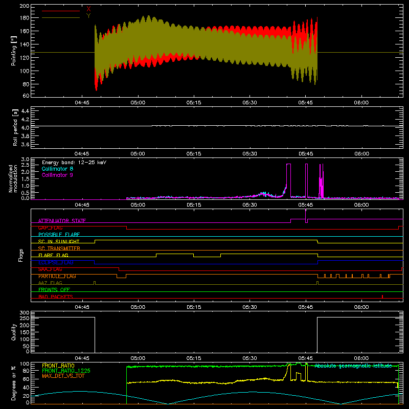Click the Roll period [s] axis title

click(15, 127)
